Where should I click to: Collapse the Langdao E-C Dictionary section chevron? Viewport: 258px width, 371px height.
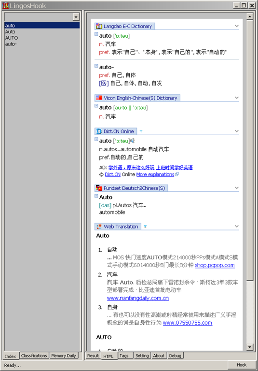coord(236,26)
